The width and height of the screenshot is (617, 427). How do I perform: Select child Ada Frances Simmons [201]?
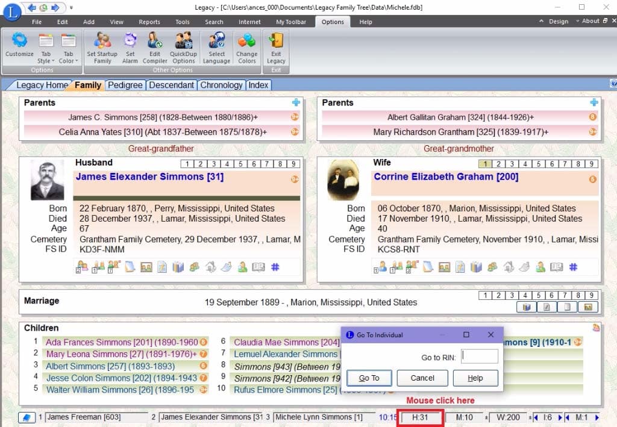tap(125, 342)
